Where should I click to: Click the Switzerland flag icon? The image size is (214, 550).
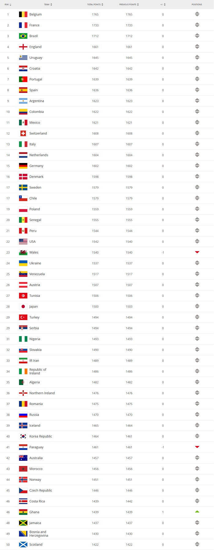tap(23, 133)
